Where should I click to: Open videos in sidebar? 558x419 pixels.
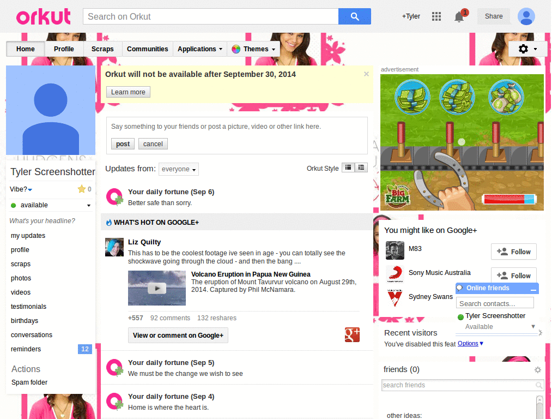(x=21, y=292)
